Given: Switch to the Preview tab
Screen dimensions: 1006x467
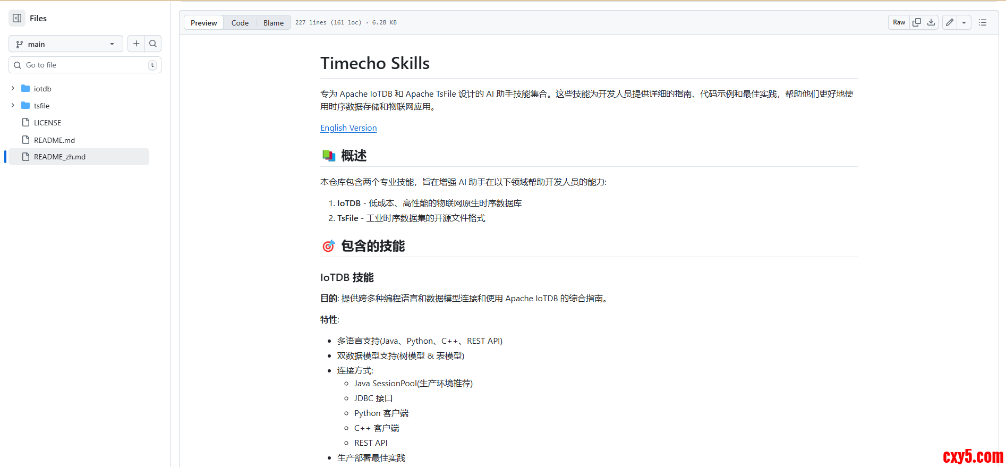Looking at the screenshot, I should click(204, 23).
